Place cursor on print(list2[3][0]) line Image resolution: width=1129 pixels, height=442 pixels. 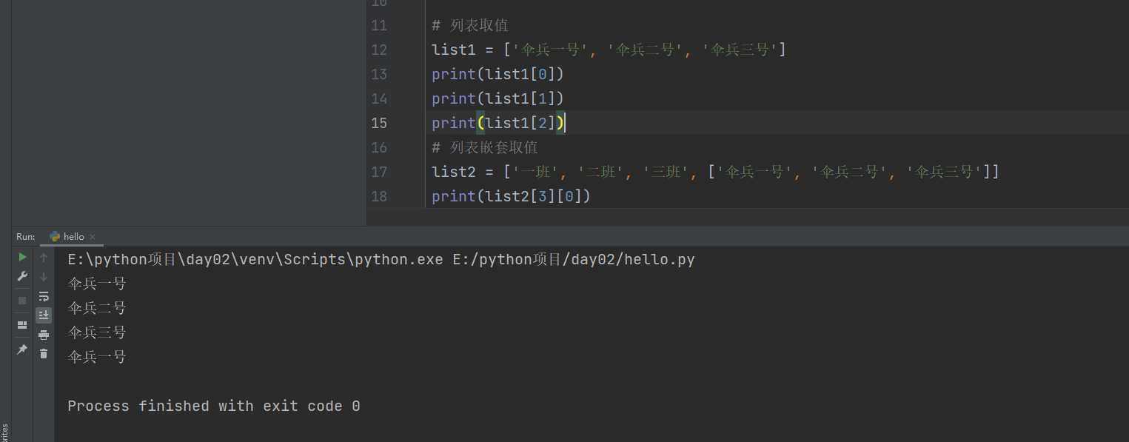(x=511, y=196)
